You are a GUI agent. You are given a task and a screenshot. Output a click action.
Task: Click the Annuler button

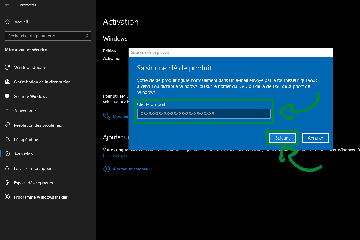(315, 138)
